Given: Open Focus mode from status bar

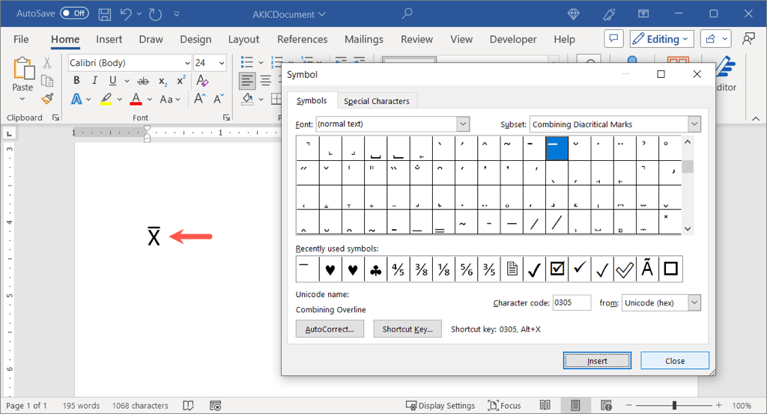Looking at the screenshot, I should (504, 406).
